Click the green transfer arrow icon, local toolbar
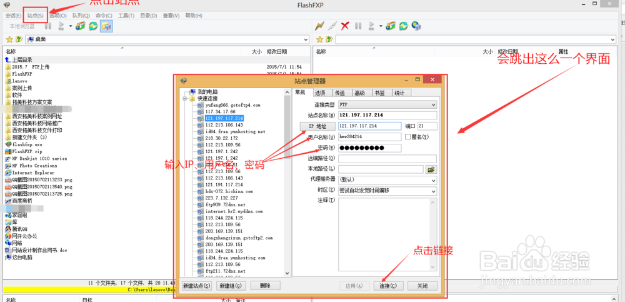The height and width of the screenshot is (302, 625). click(81, 26)
